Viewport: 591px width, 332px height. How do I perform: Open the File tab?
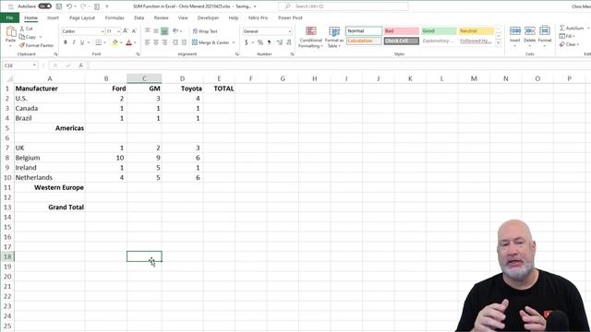[x=9, y=18]
